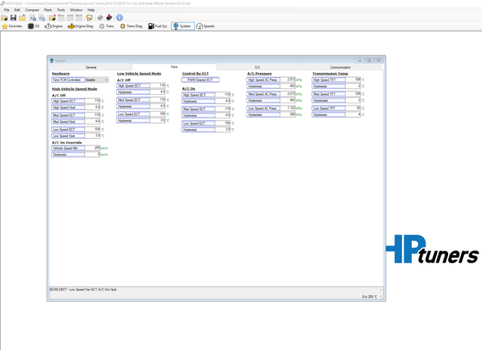
Task: Click the PWM Desired ECT button
Action: pyautogui.click(x=200, y=80)
